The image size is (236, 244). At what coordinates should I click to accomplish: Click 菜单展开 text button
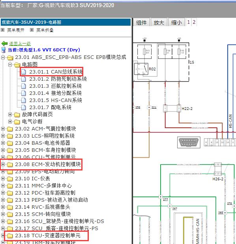(16, 30)
